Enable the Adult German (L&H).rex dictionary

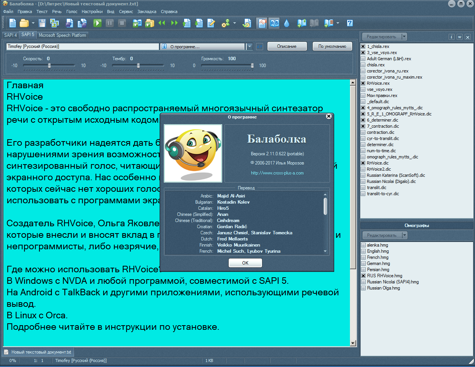tap(363, 59)
